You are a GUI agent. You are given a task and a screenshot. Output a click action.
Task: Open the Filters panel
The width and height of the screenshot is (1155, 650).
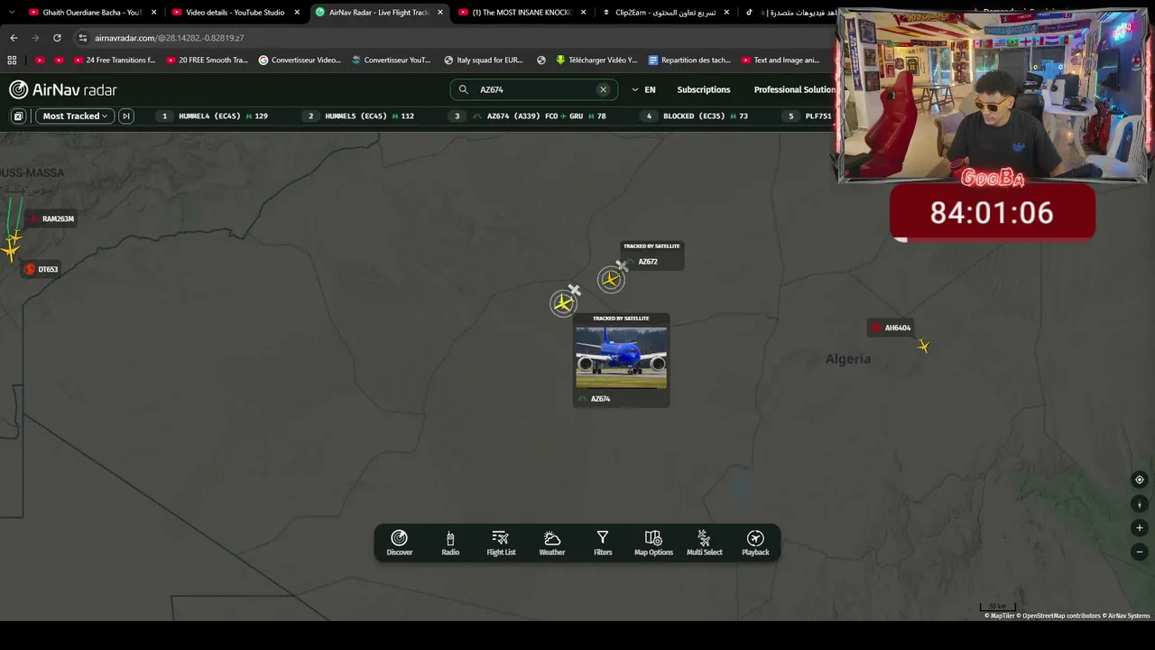pos(603,543)
